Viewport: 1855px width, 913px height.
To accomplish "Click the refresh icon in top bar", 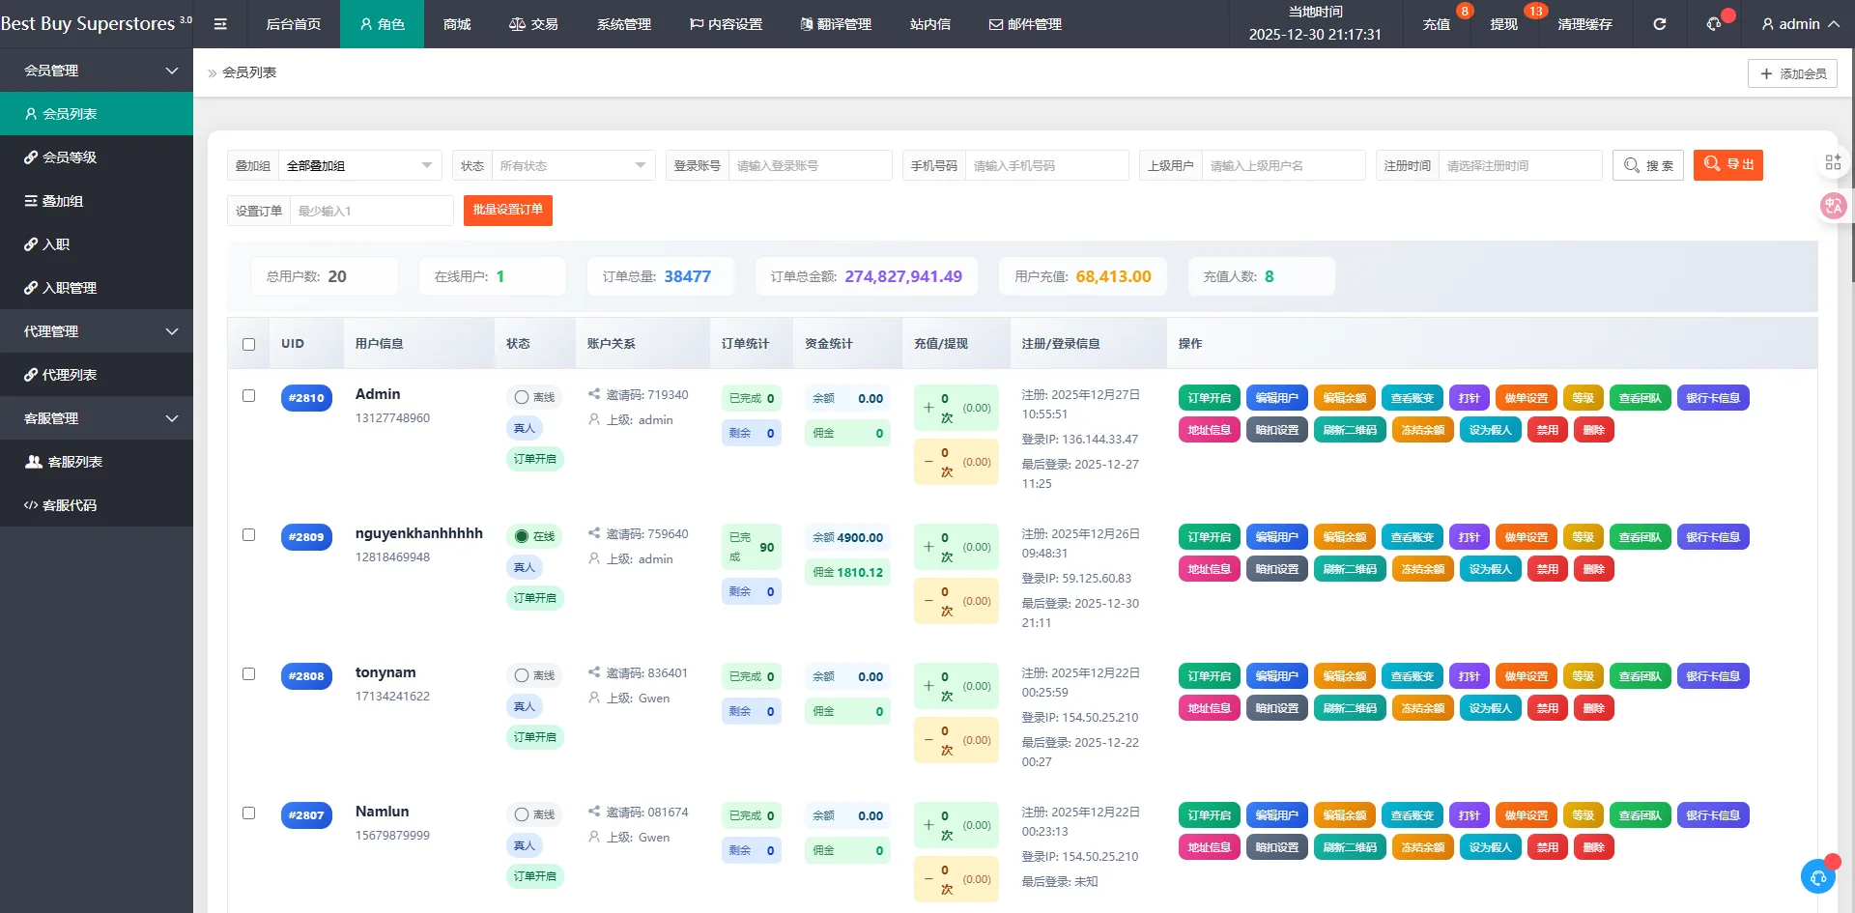I will (x=1659, y=24).
